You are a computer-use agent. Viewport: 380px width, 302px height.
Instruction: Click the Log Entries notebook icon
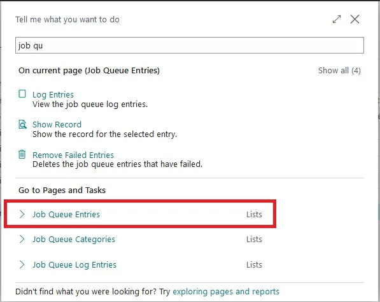pos(22,94)
